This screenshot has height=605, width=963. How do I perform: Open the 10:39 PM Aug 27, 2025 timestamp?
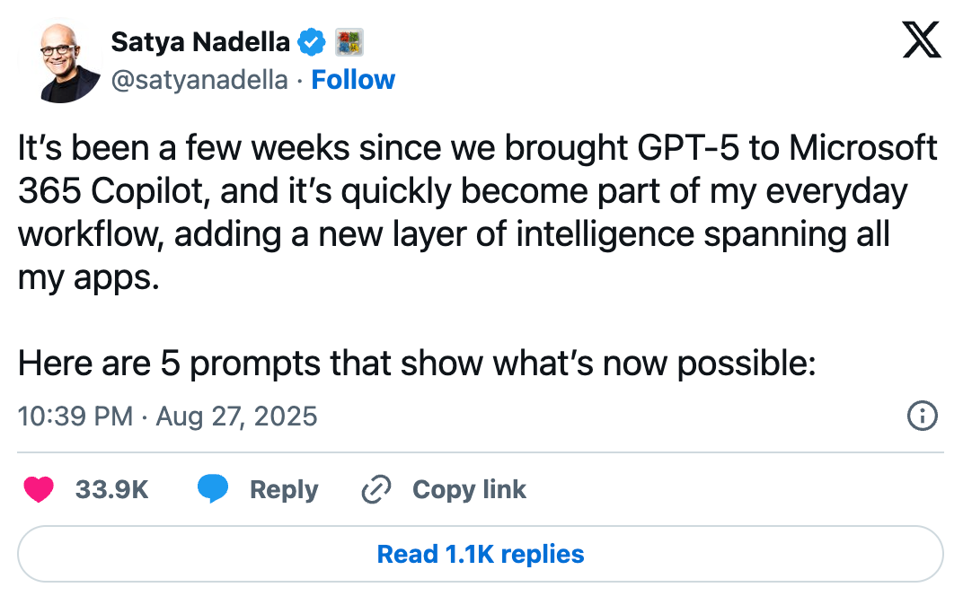pos(168,416)
